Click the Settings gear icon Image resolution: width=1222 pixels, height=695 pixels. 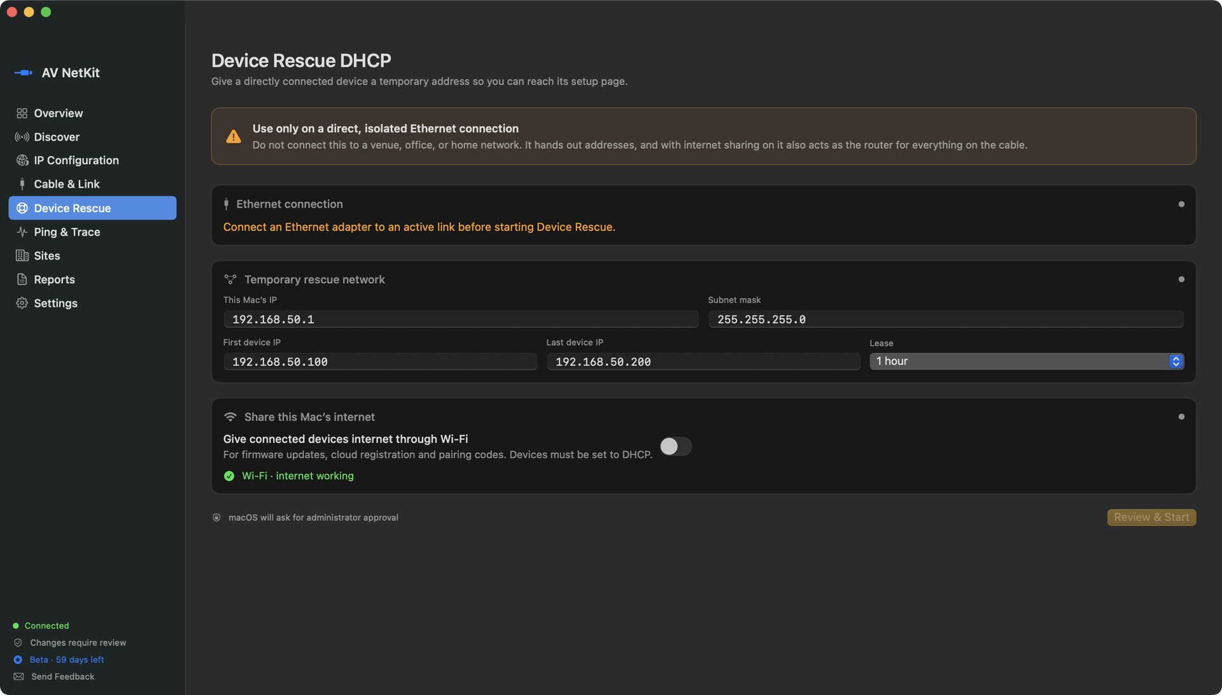(22, 303)
